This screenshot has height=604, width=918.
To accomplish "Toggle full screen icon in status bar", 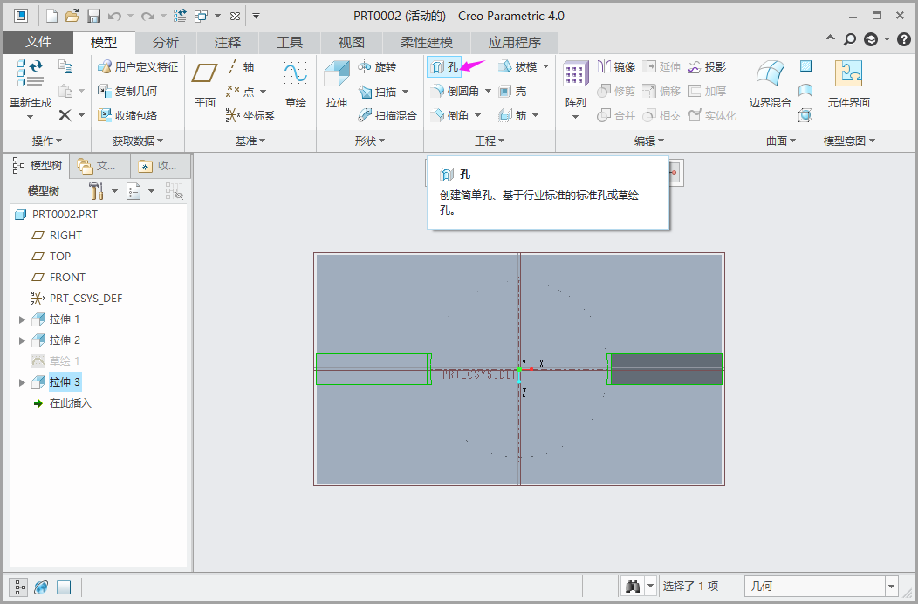I will [63, 587].
